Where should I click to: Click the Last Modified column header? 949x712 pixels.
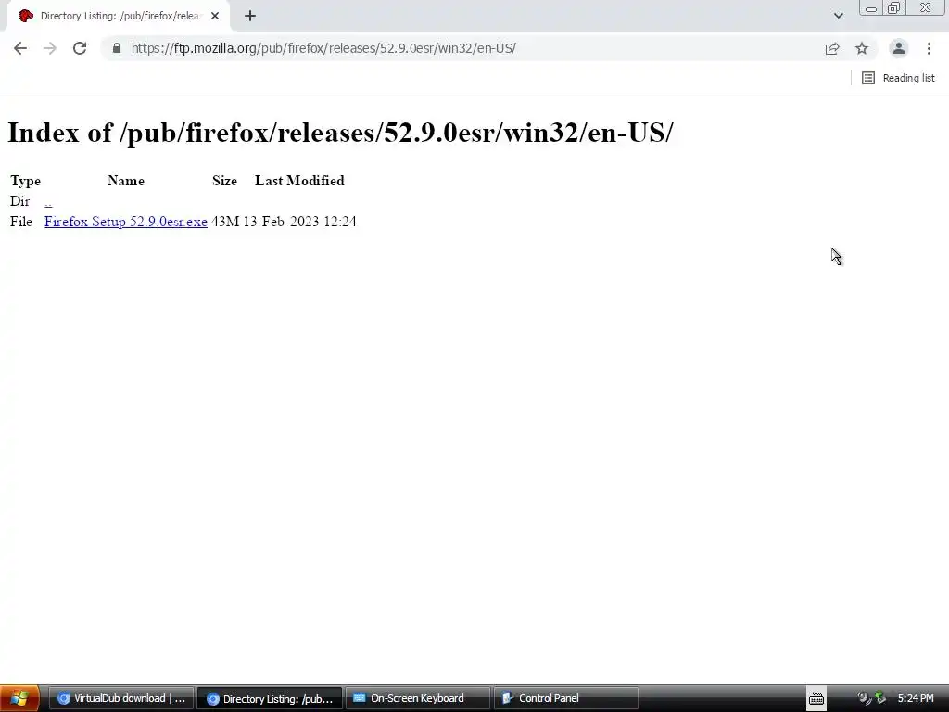[299, 181]
